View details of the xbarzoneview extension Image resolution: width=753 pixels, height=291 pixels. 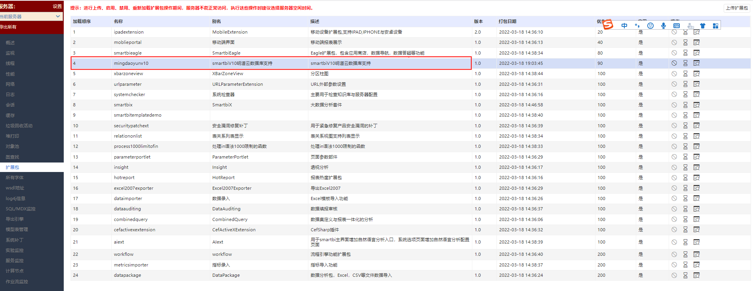[696, 74]
